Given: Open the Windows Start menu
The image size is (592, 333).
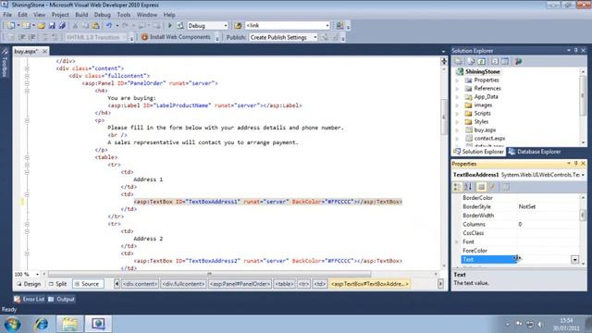Looking at the screenshot, I should coord(12,324).
